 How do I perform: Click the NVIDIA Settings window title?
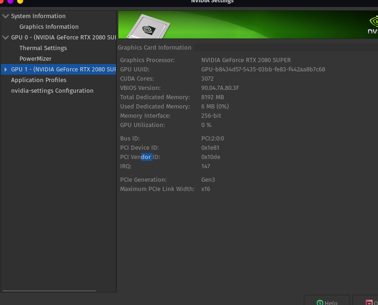click(x=212, y=1)
